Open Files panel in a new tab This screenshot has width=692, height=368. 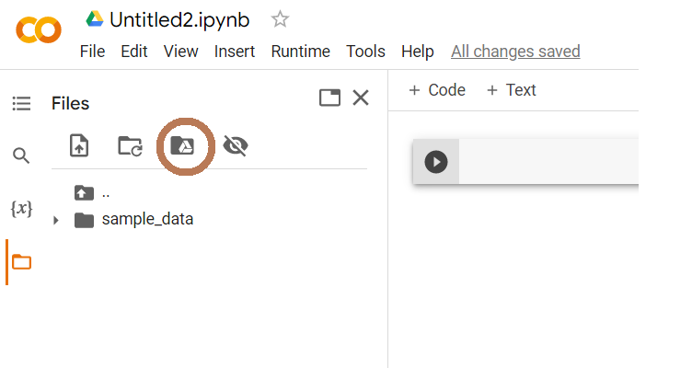329,98
